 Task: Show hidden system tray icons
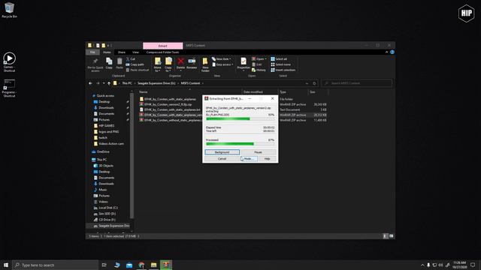422,265
